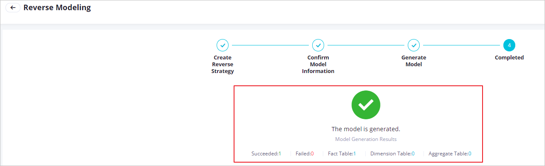Click "The model is generated." message
Image resolution: width=545 pixels, height=166 pixels.
pos(366,129)
